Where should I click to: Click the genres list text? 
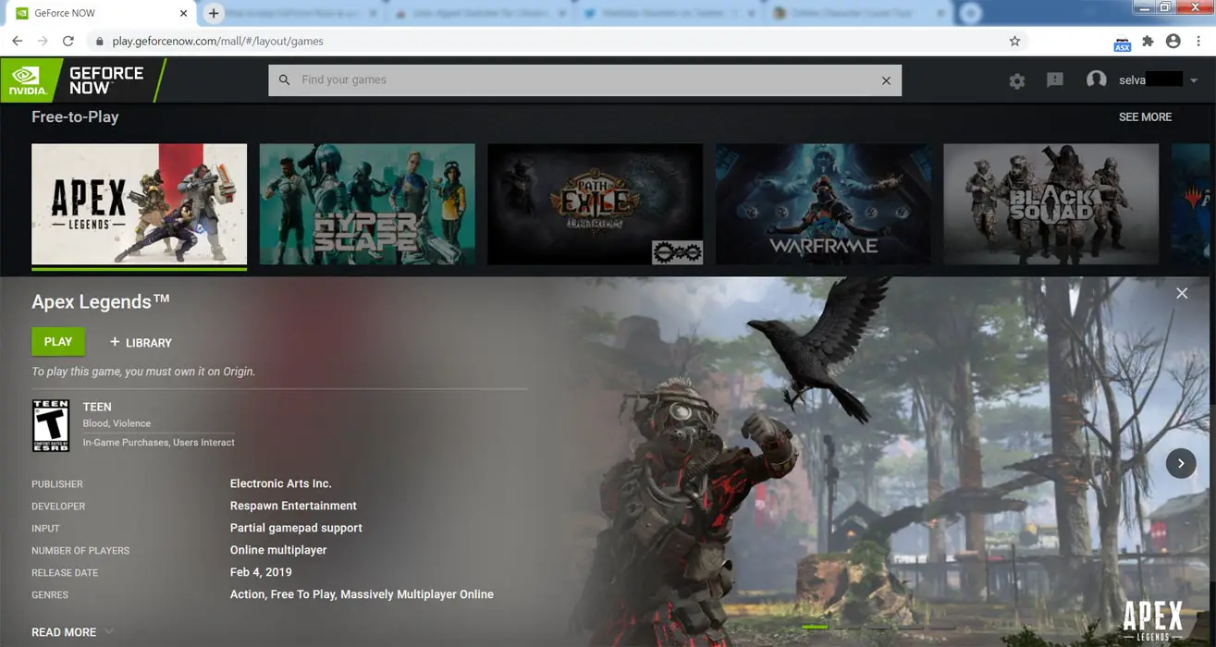coord(362,594)
